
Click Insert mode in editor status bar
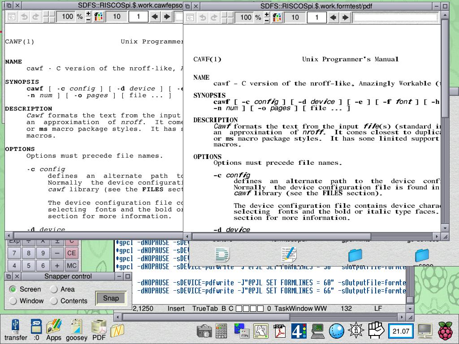tap(176, 309)
